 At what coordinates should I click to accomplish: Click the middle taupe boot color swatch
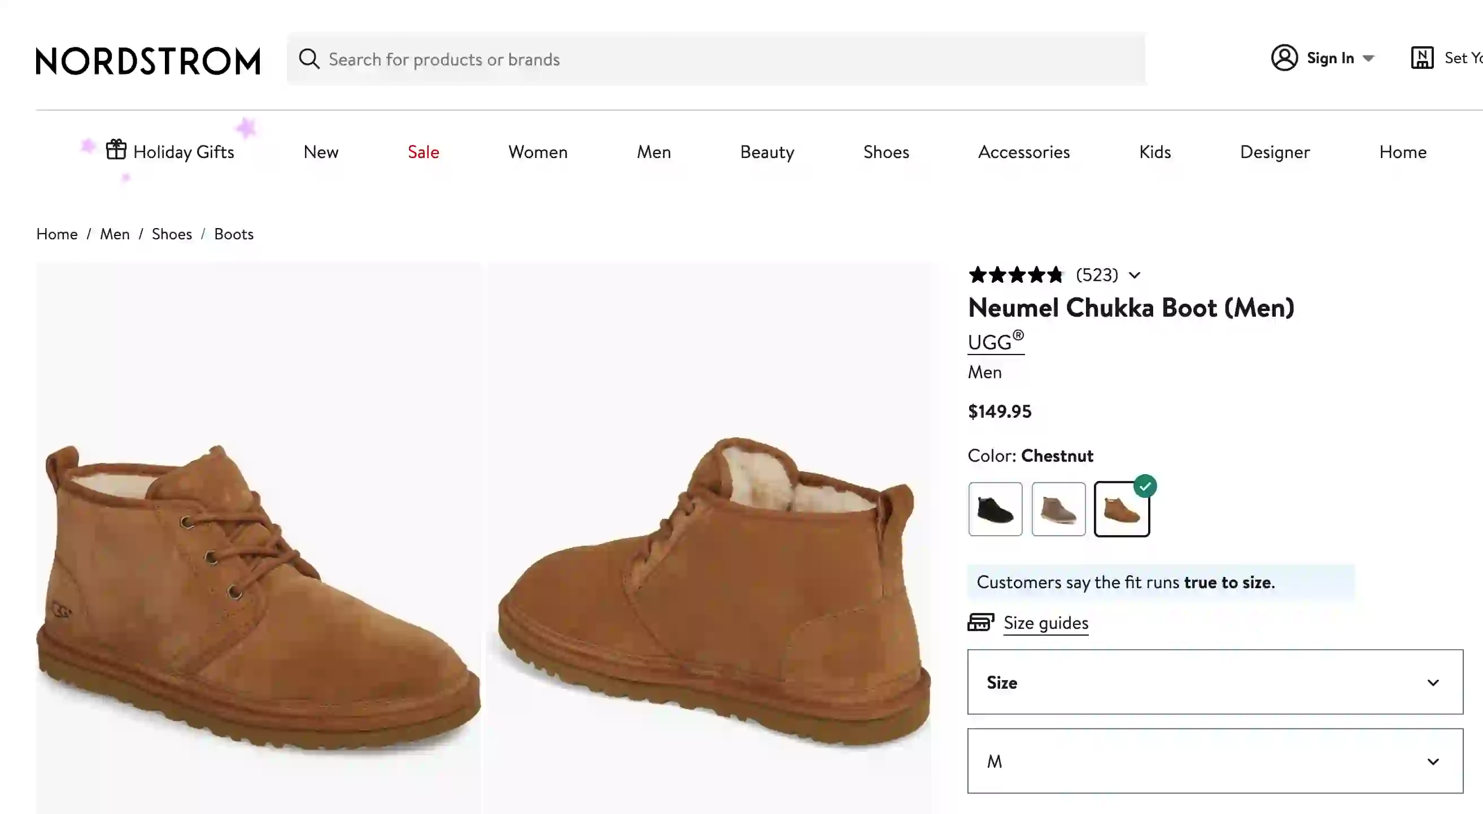pyautogui.click(x=1058, y=509)
